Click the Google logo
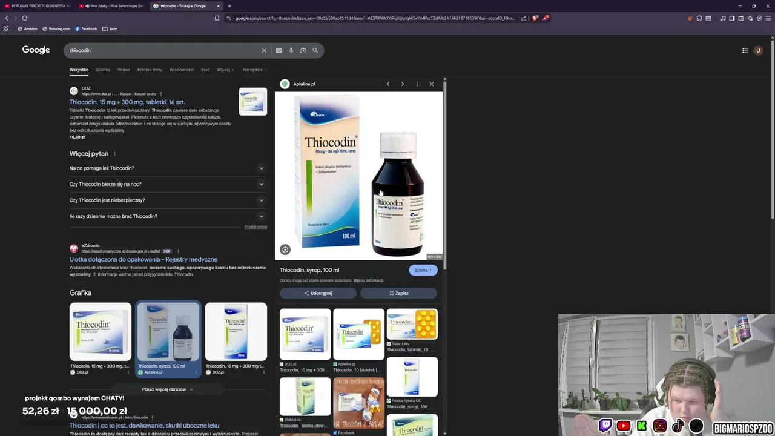The height and width of the screenshot is (436, 775). pyautogui.click(x=36, y=50)
